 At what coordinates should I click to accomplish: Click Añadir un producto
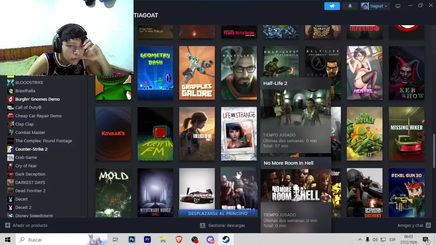coord(26,225)
